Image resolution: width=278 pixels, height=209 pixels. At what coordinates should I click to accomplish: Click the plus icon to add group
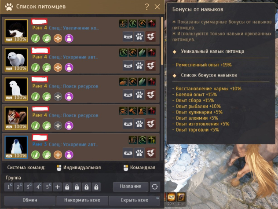pyautogui.click(x=58, y=187)
